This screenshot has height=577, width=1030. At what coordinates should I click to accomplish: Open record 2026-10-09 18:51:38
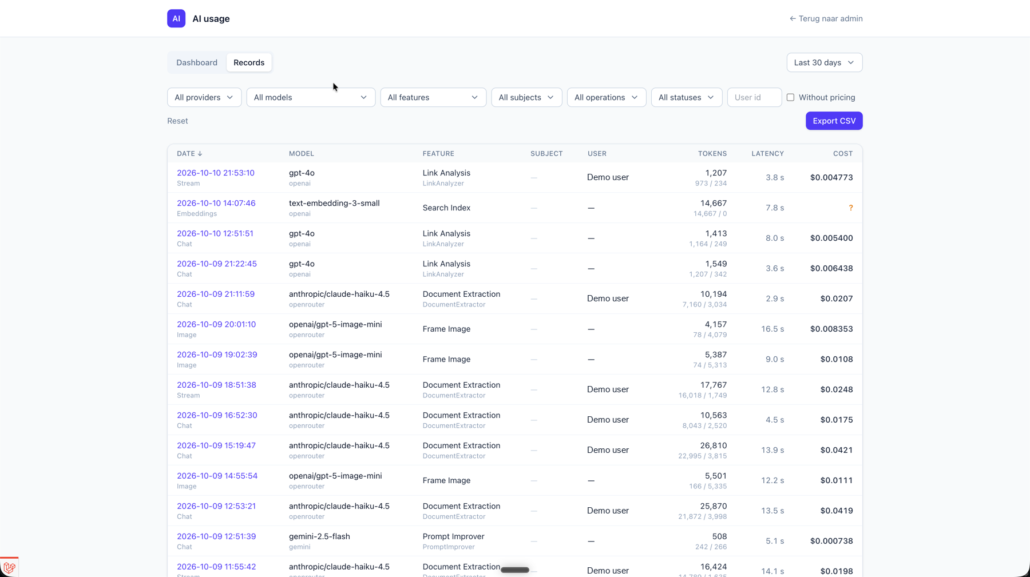pyautogui.click(x=216, y=385)
